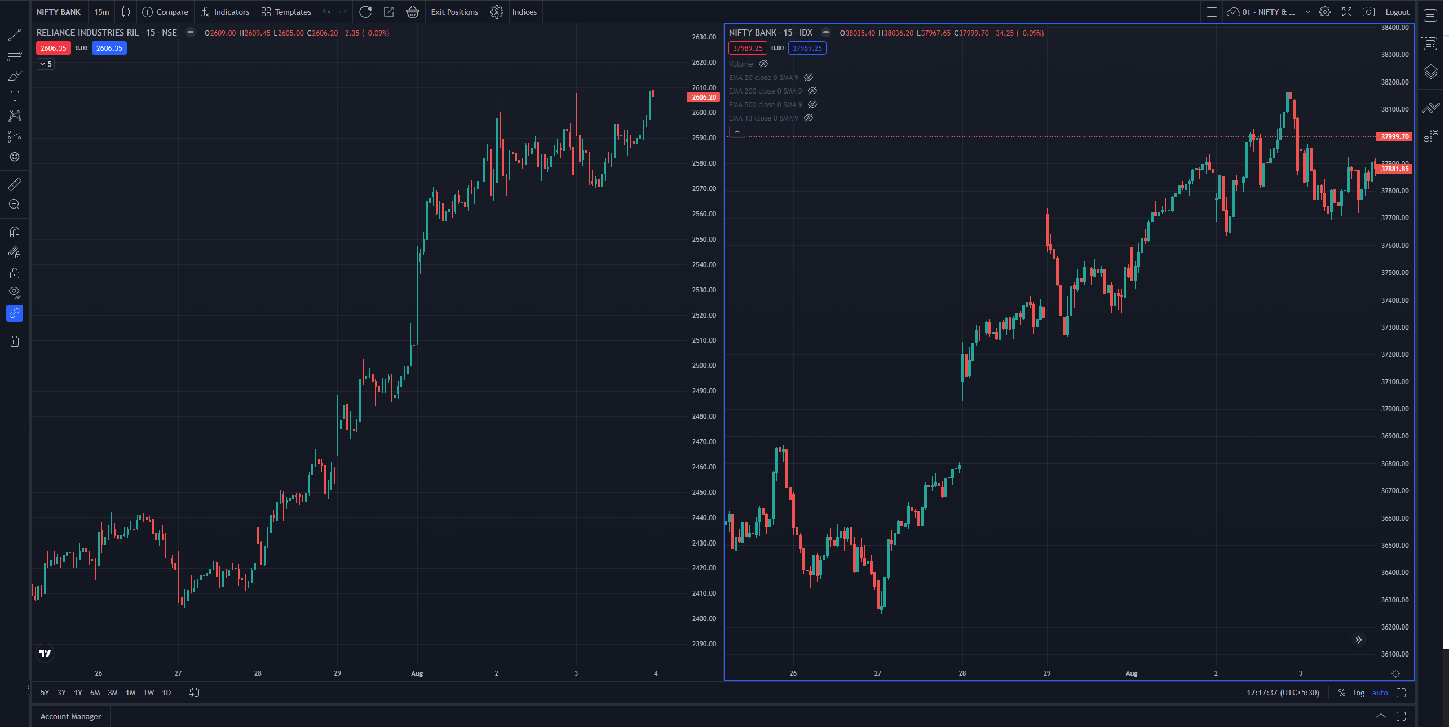The image size is (1449, 727).
Task: Select the brush drawing tool
Action: point(15,76)
